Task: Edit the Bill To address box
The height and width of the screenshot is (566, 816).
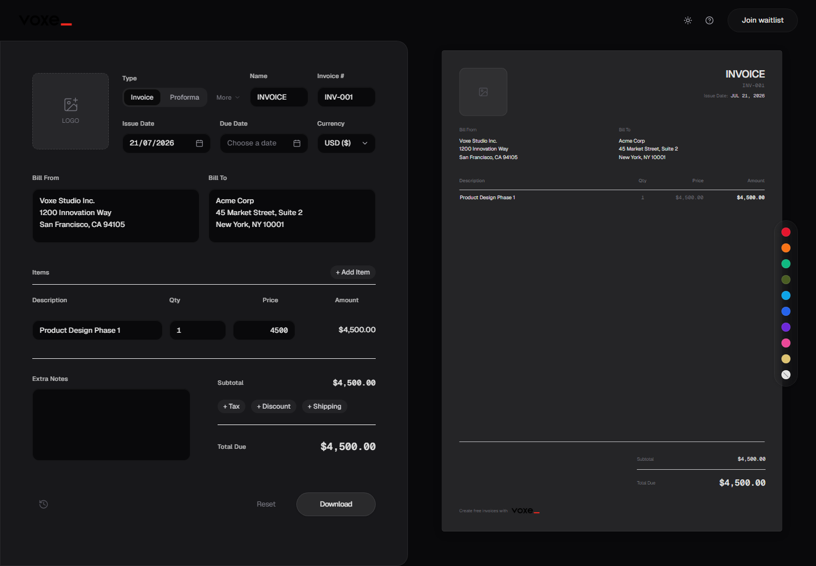Action: coord(292,216)
